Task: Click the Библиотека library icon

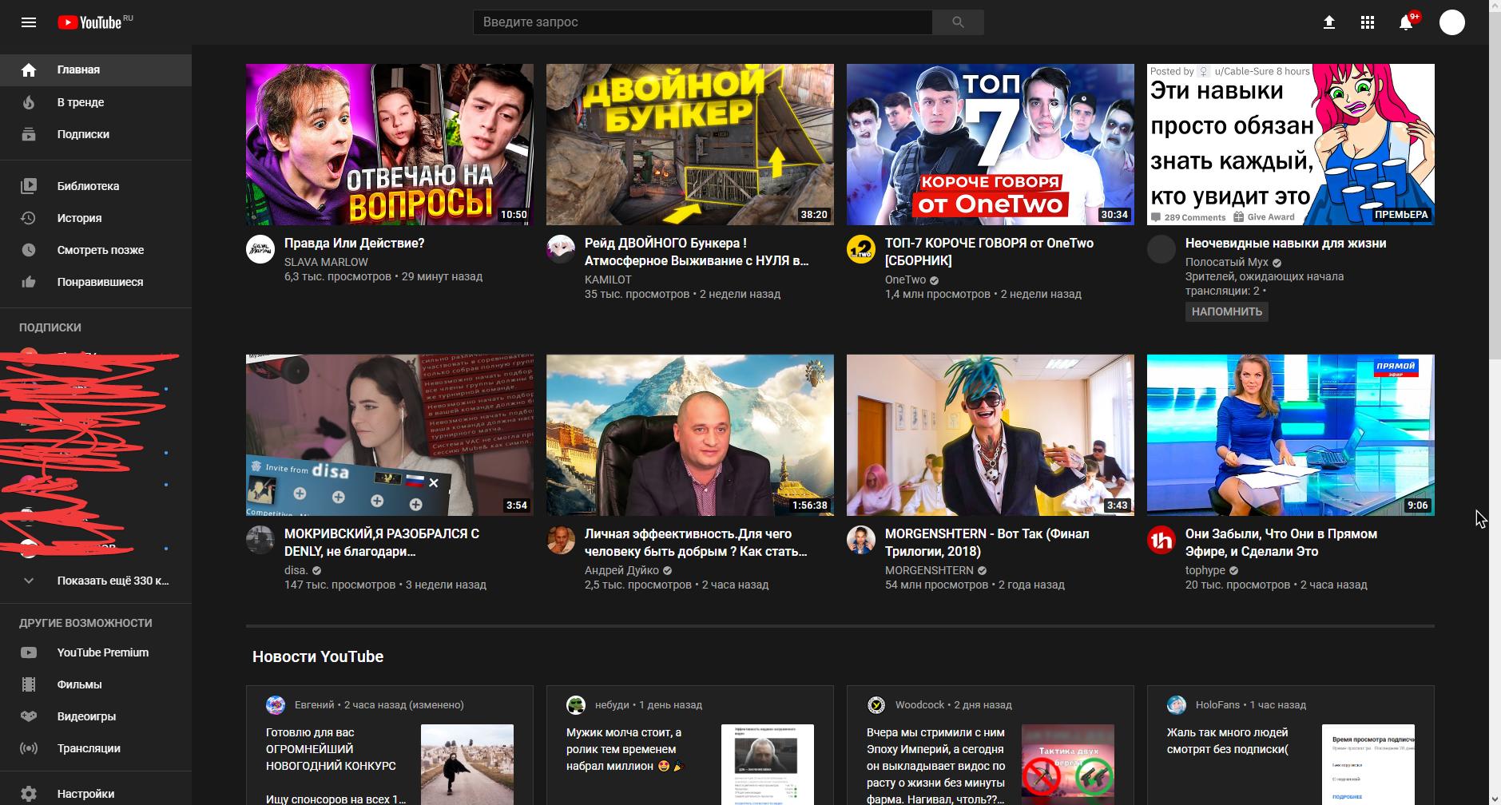Action: pos(29,186)
